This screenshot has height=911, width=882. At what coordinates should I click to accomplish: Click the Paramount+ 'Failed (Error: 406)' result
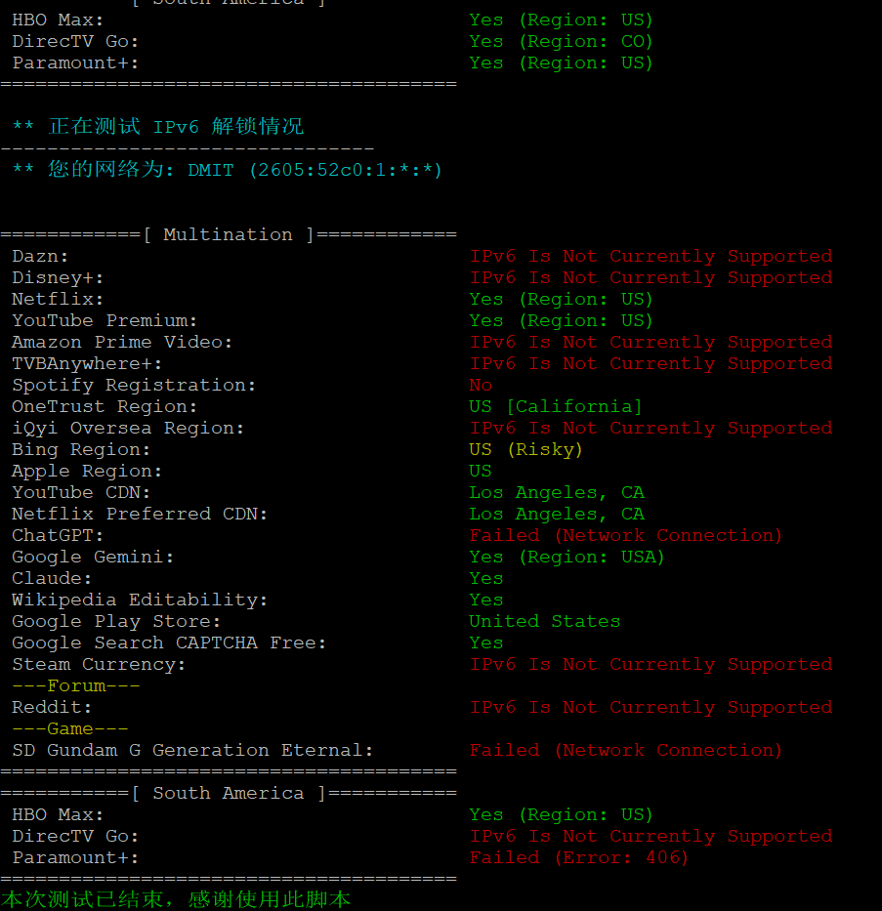(x=578, y=857)
